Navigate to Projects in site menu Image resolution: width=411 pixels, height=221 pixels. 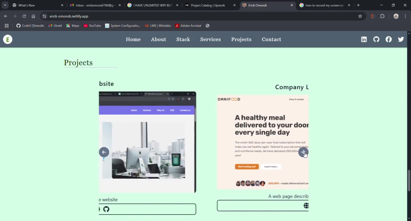pyautogui.click(x=241, y=39)
